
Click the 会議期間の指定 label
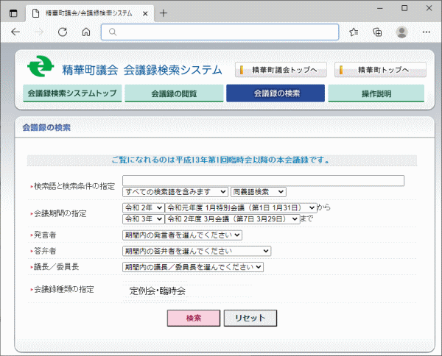[60, 213]
